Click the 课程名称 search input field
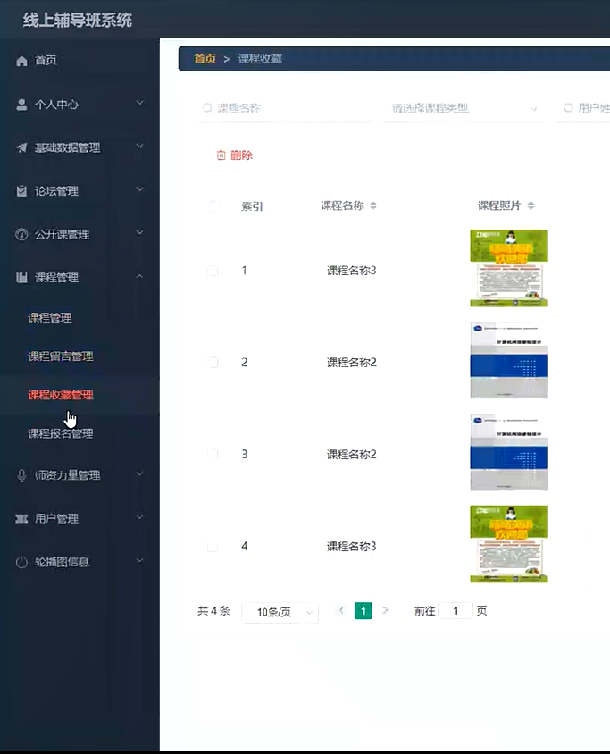Screen dimensions: 610x754 [285, 108]
